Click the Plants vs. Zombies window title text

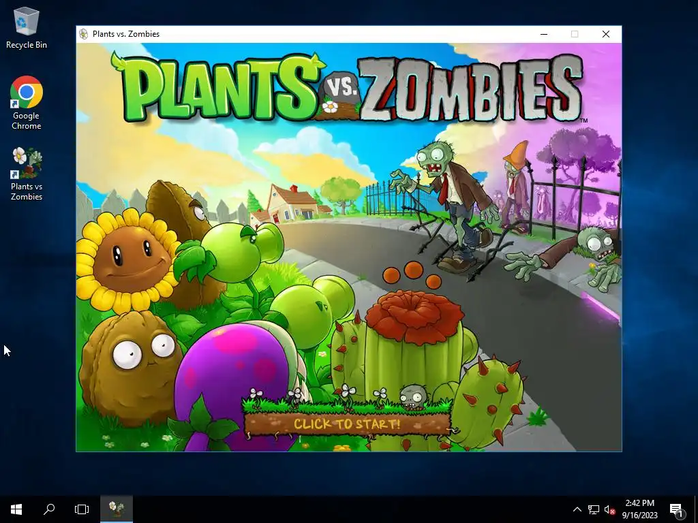coord(126,34)
